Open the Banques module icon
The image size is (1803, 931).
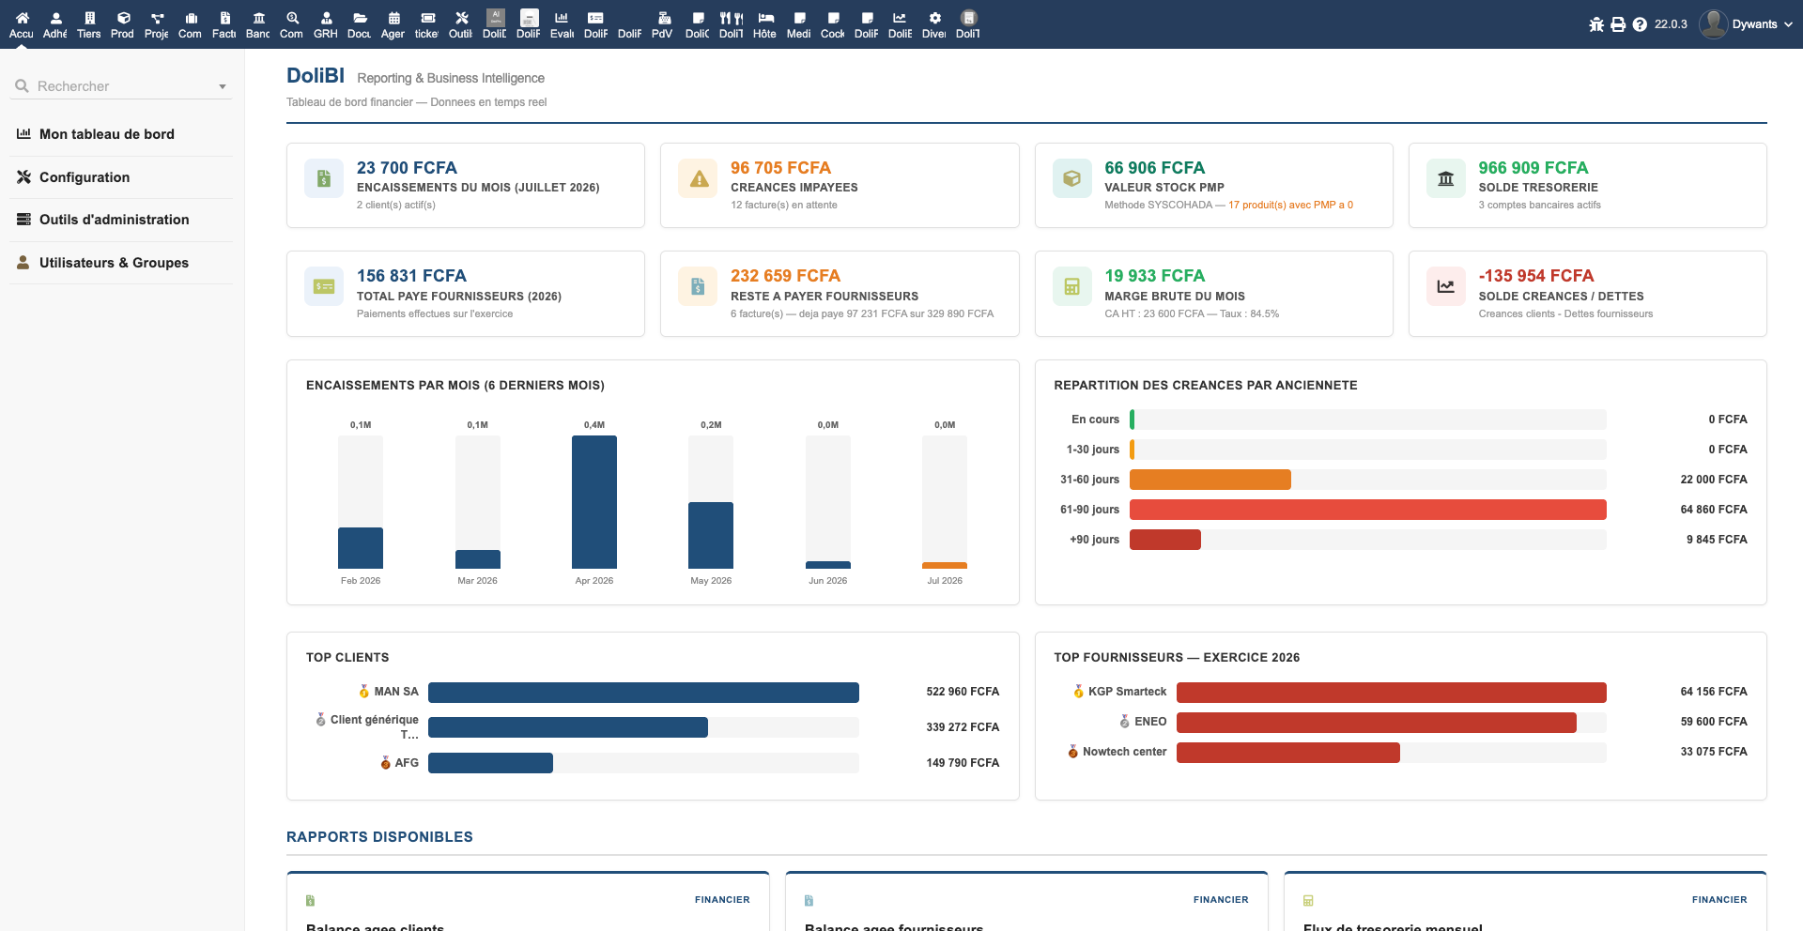tap(258, 24)
